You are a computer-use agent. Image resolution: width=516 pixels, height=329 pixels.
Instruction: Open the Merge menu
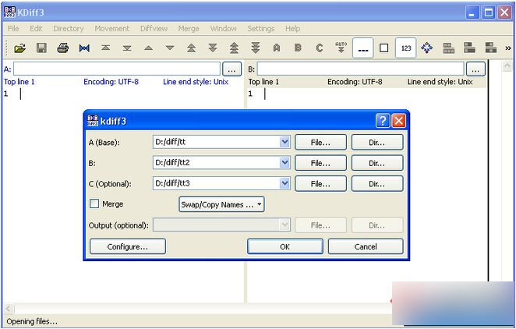click(189, 29)
